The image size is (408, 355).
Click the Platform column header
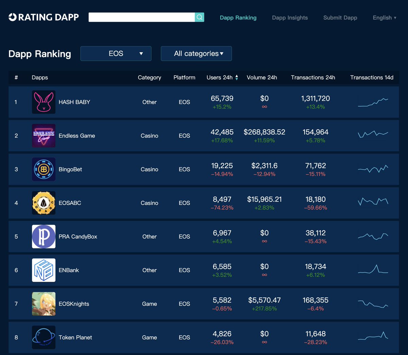click(x=184, y=78)
